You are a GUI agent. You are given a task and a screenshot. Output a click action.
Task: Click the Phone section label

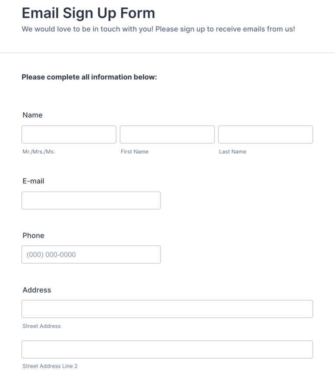tap(34, 235)
